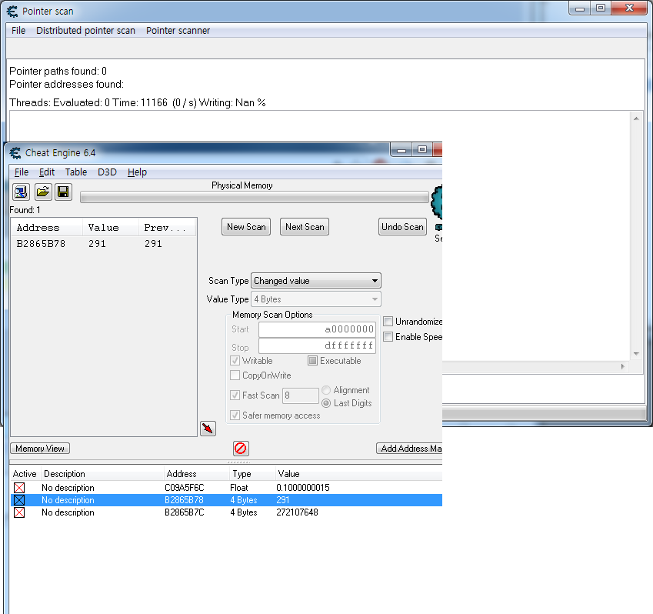Viewport: 653px width, 614px height.
Task: Click Float type cell of C09A5F6C row
Action: click(x=239, y=488)
